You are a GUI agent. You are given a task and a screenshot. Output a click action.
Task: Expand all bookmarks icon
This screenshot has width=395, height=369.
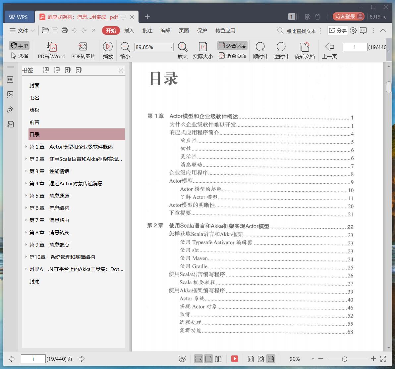[46, 70]
